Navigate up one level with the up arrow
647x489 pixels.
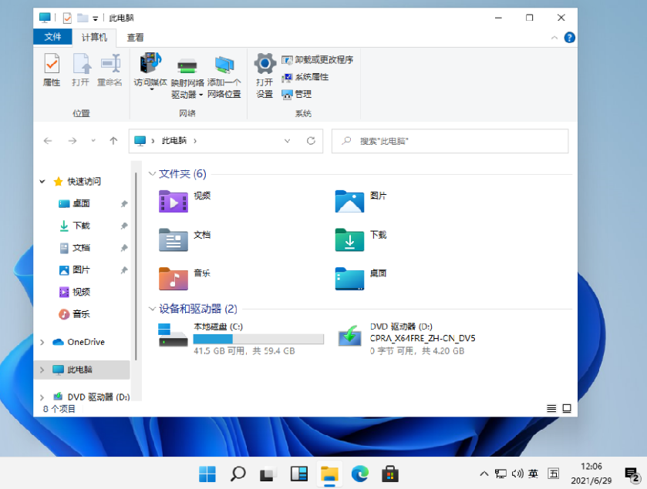113,141
